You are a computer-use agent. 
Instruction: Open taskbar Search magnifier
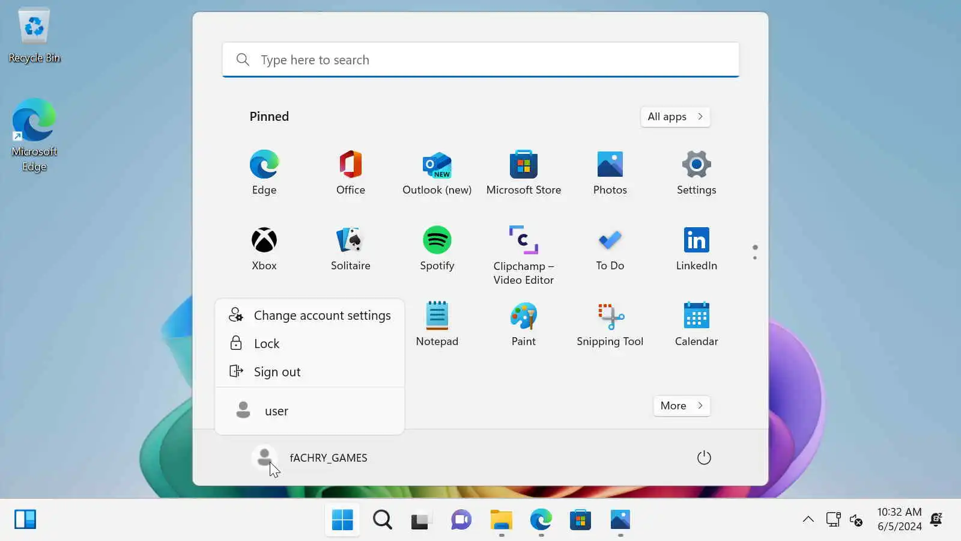(382, 520)
